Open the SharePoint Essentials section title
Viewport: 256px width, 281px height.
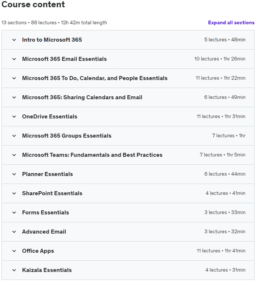52,193
